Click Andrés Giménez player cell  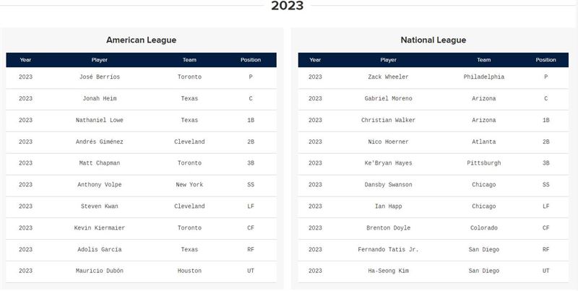[x=100, y=142]
